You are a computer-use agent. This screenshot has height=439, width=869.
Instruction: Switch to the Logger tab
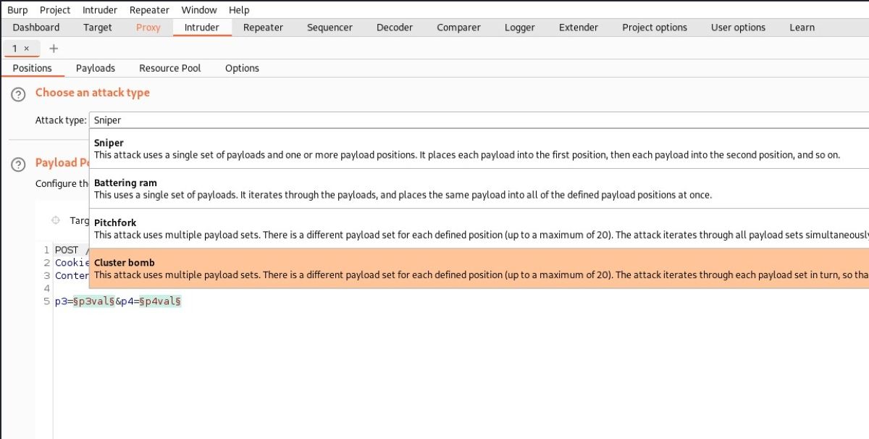520,28
